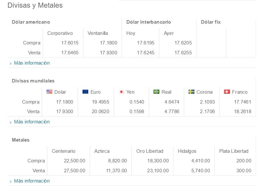Expand Más información under Divisas mundiales
The width and height of the screenshot is (257, 186).
point(31,122)
